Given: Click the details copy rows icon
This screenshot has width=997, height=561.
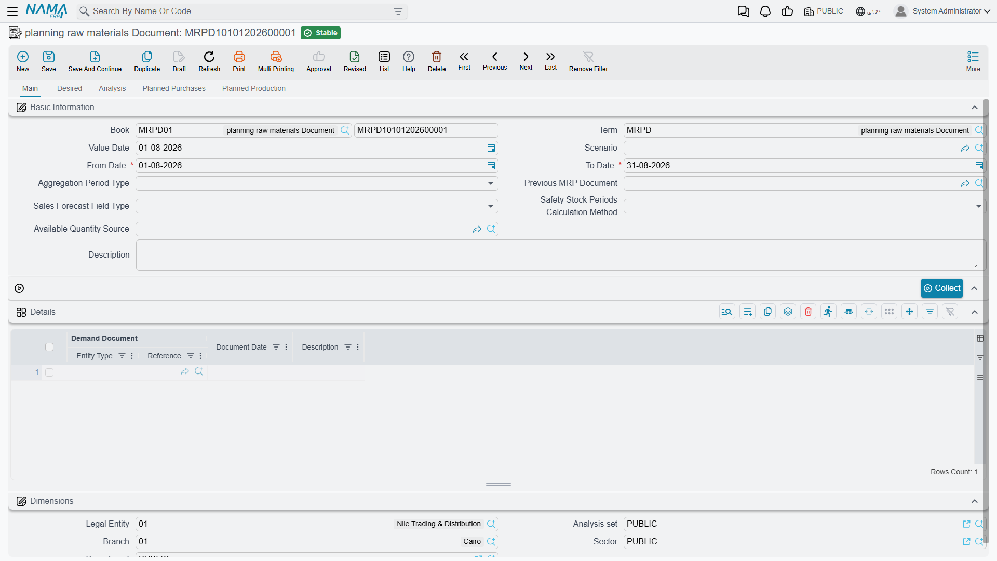Looking at the screenshot, I should click(767, 312).
